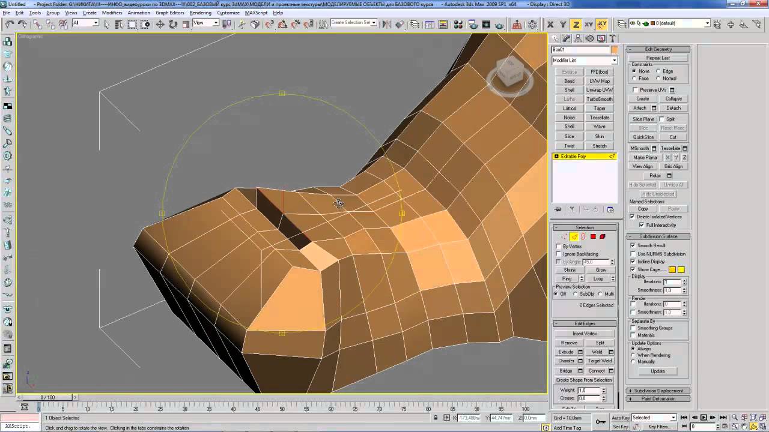Image resolution: width=769 pixels, height=432 pixels.
Task: Toggle the Smooth Result checkbox
Action: point(633,245)
